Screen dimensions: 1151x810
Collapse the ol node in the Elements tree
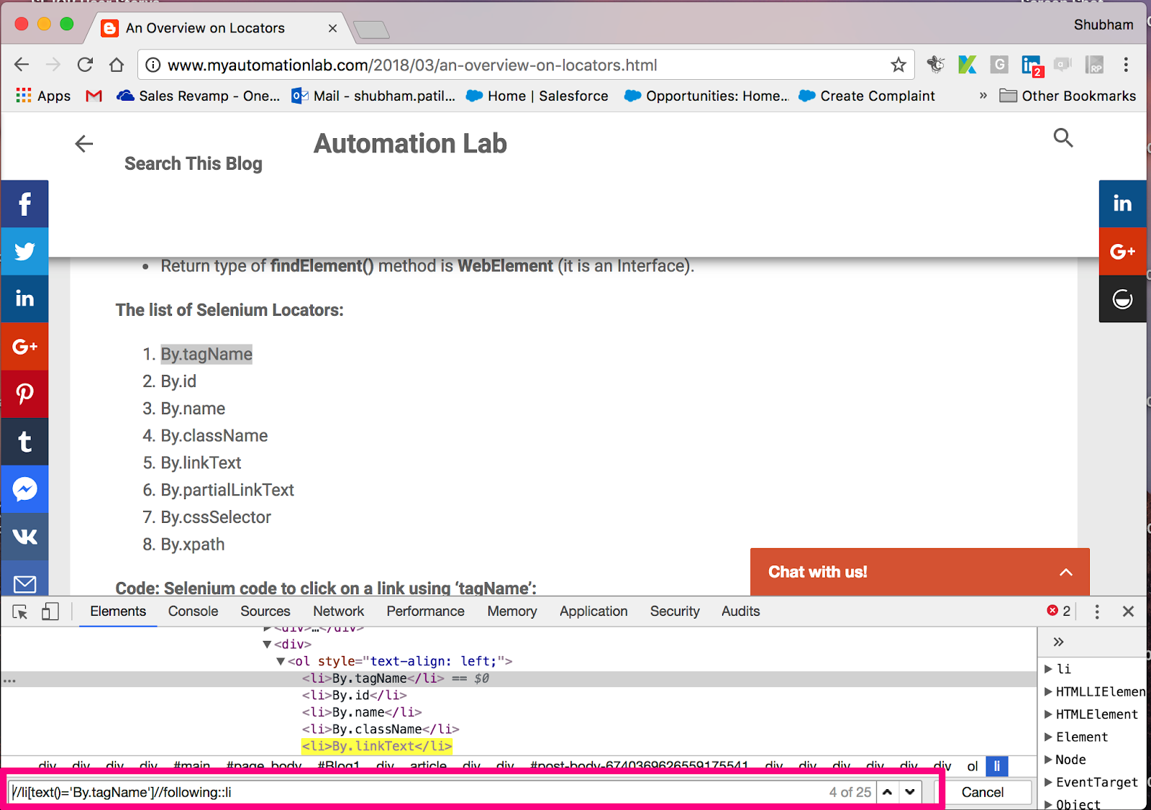[280, 660]
